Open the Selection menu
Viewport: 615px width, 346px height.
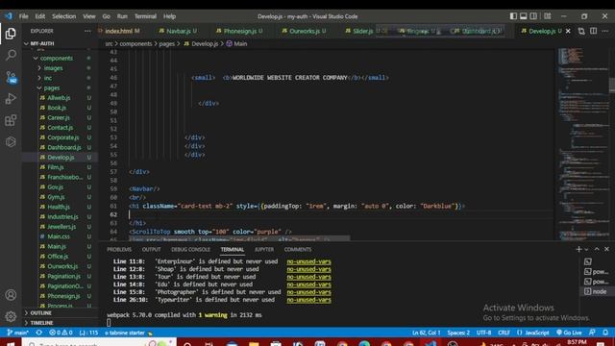[x=63, y=16]
